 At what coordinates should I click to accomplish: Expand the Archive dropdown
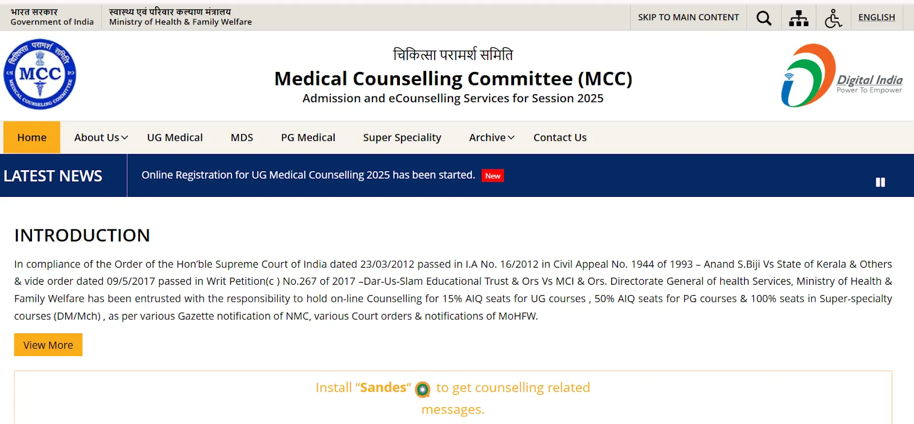[490, 137]
